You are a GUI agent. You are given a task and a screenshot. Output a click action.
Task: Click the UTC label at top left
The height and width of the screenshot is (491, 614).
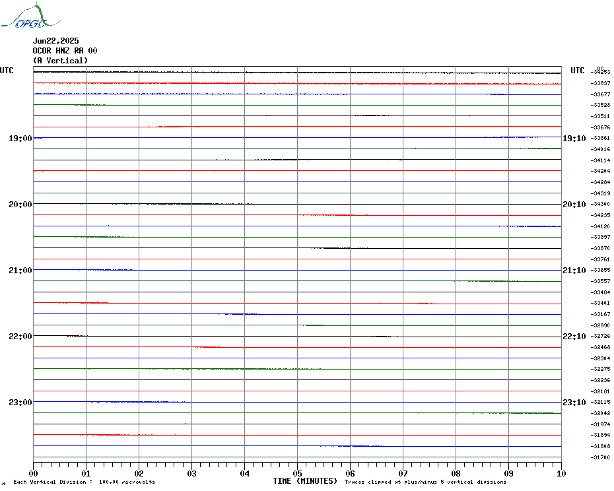pos(7,71)
